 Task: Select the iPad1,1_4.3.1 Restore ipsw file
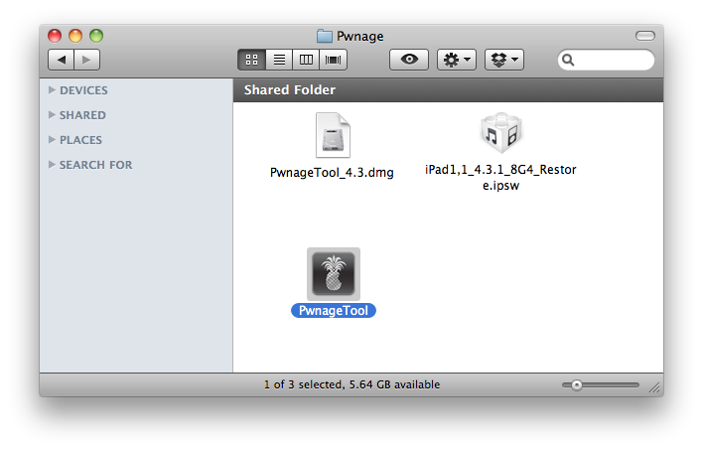point(500,136)
